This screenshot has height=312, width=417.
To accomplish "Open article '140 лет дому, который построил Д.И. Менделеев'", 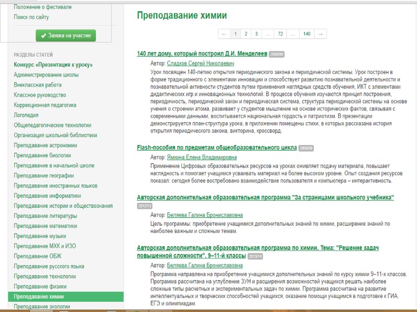I will point(202,54).
